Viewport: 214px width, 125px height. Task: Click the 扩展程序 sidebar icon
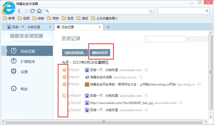tap(14, 61)
